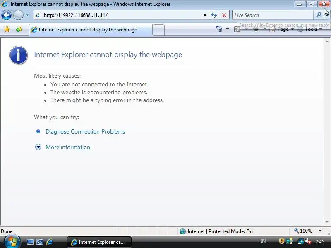
Task: Click the 100% zoom level button
Action: tap(303, 231)
